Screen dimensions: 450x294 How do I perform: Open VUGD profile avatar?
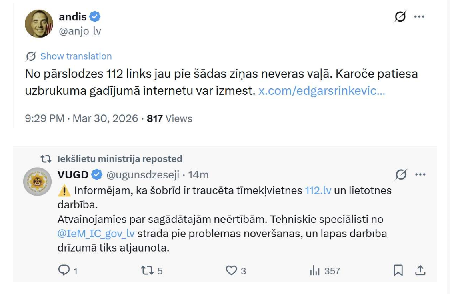coord(37,182)
